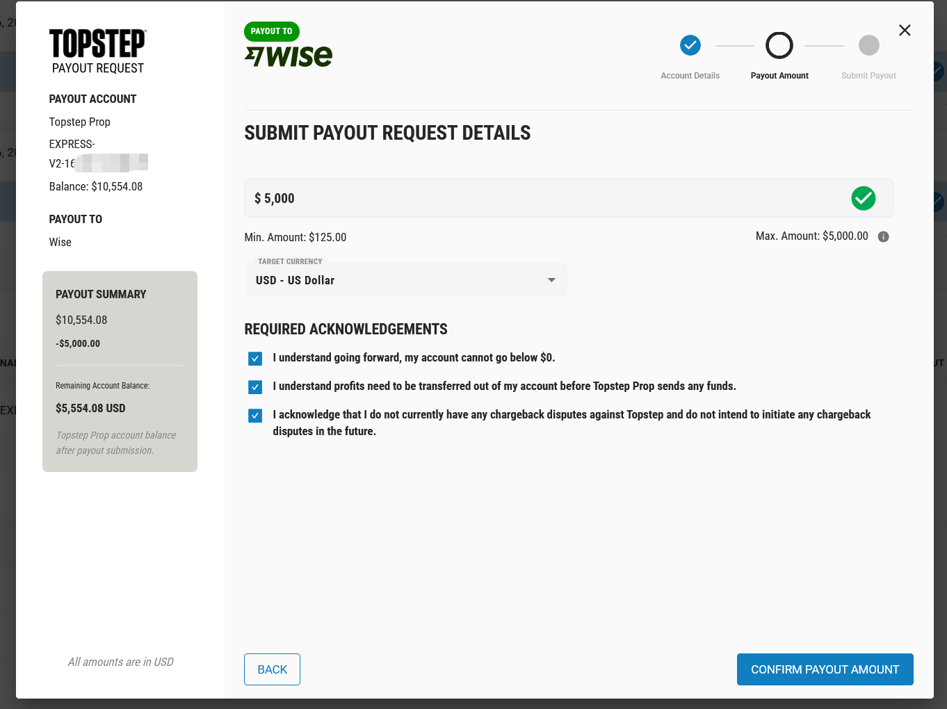
Task: Open the Target Currency dropdown
Action: (406, 280)
